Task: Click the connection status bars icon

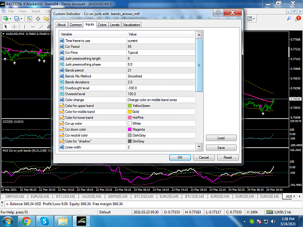Action: click(x=270, y=212)
